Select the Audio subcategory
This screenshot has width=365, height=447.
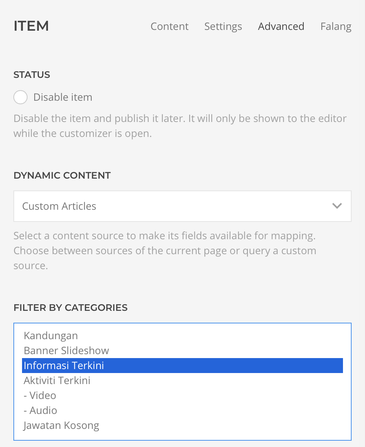(x=40, y=410)
